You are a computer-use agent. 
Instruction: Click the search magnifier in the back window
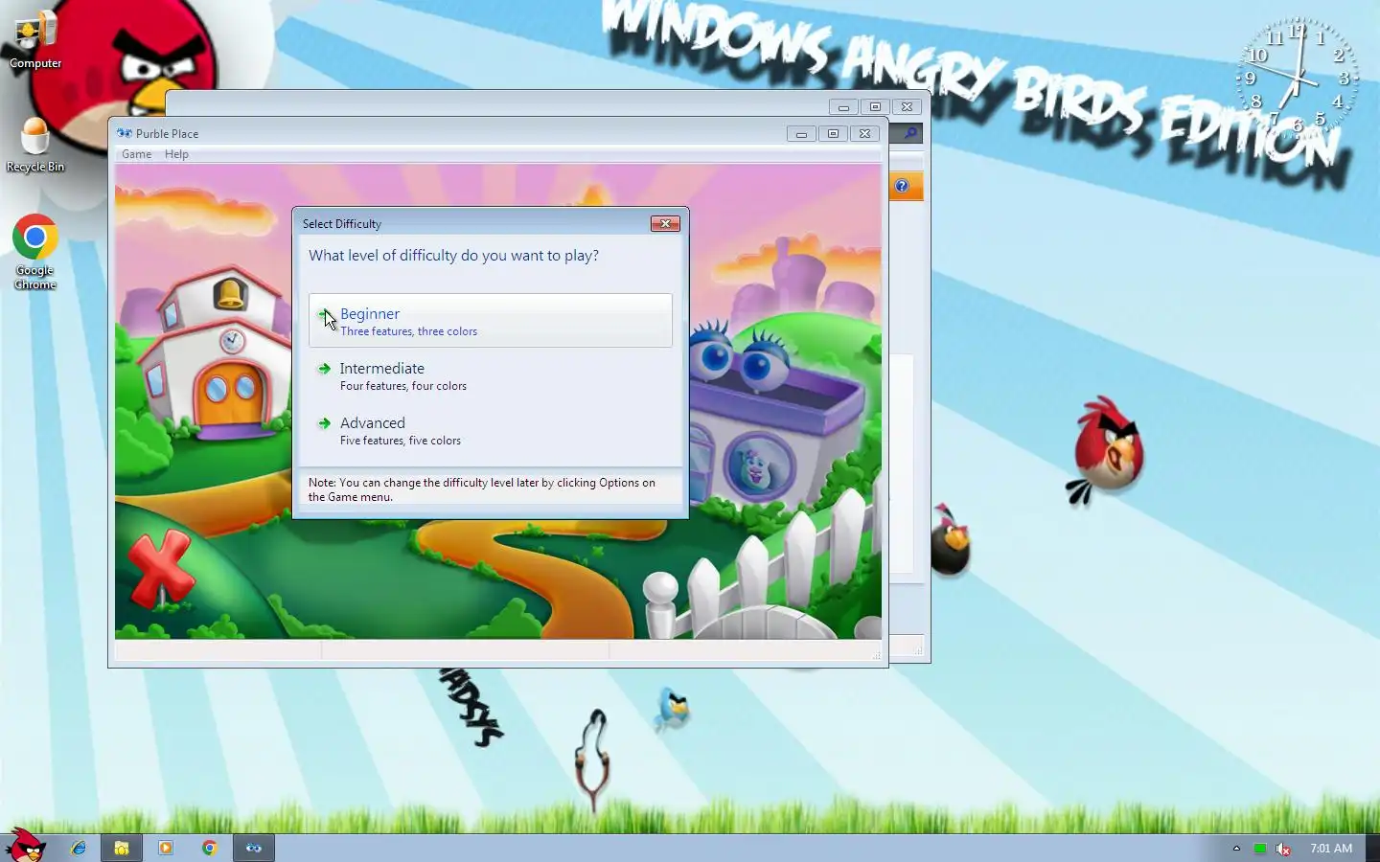tap(910, 133)
